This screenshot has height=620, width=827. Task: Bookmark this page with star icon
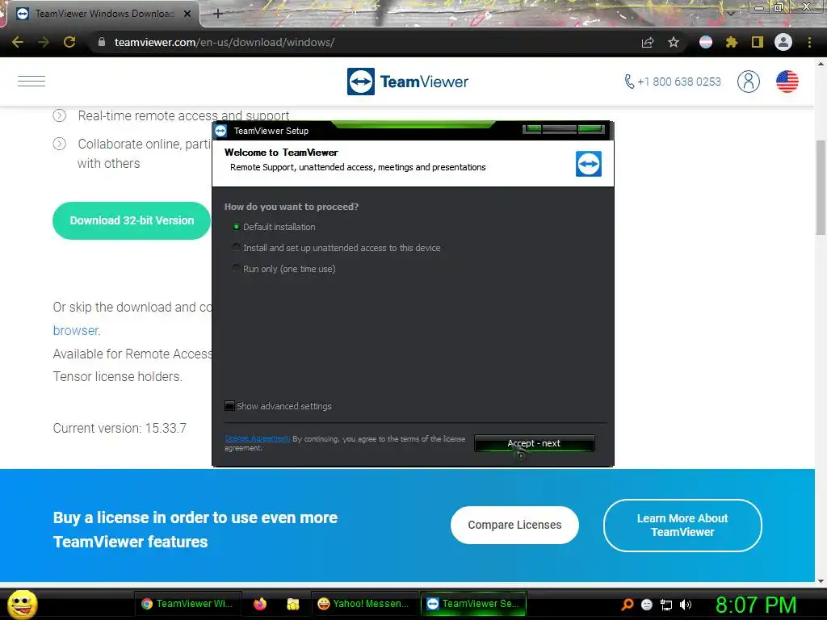click(x=674, y=42)
